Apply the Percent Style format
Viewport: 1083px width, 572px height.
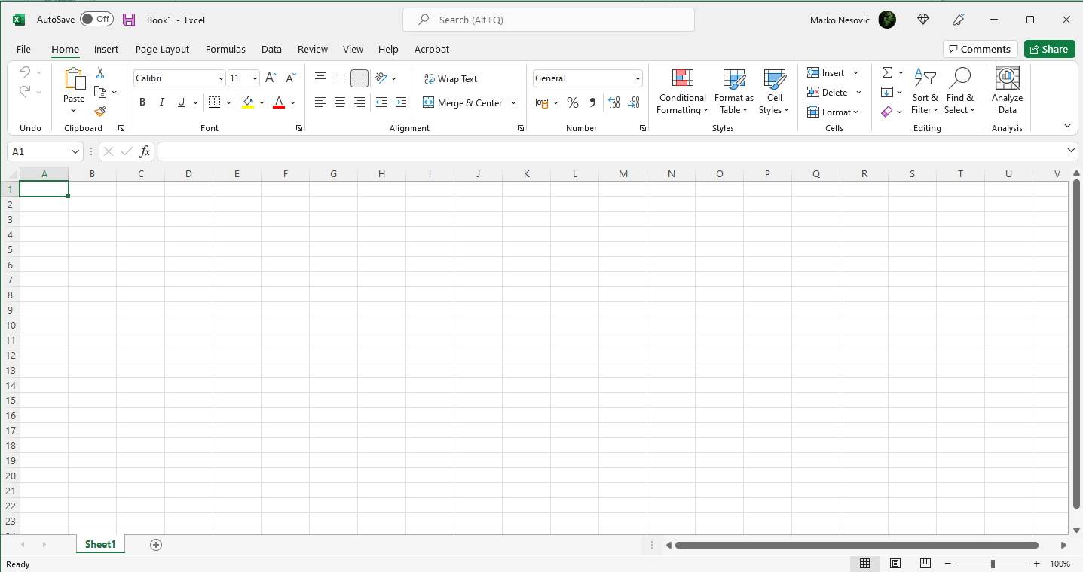tap(573, 102)
